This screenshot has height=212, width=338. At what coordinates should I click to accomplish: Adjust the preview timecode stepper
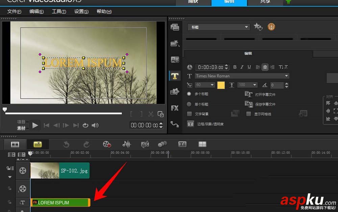161,125
